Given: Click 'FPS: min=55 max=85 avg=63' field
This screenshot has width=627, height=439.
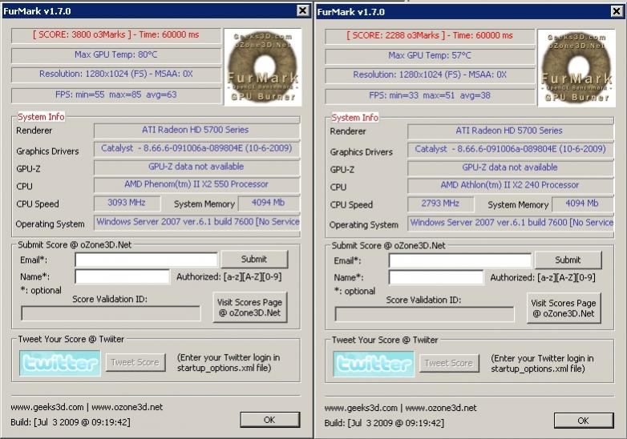Looking at the screenshot, I should (x=116, y=95).
